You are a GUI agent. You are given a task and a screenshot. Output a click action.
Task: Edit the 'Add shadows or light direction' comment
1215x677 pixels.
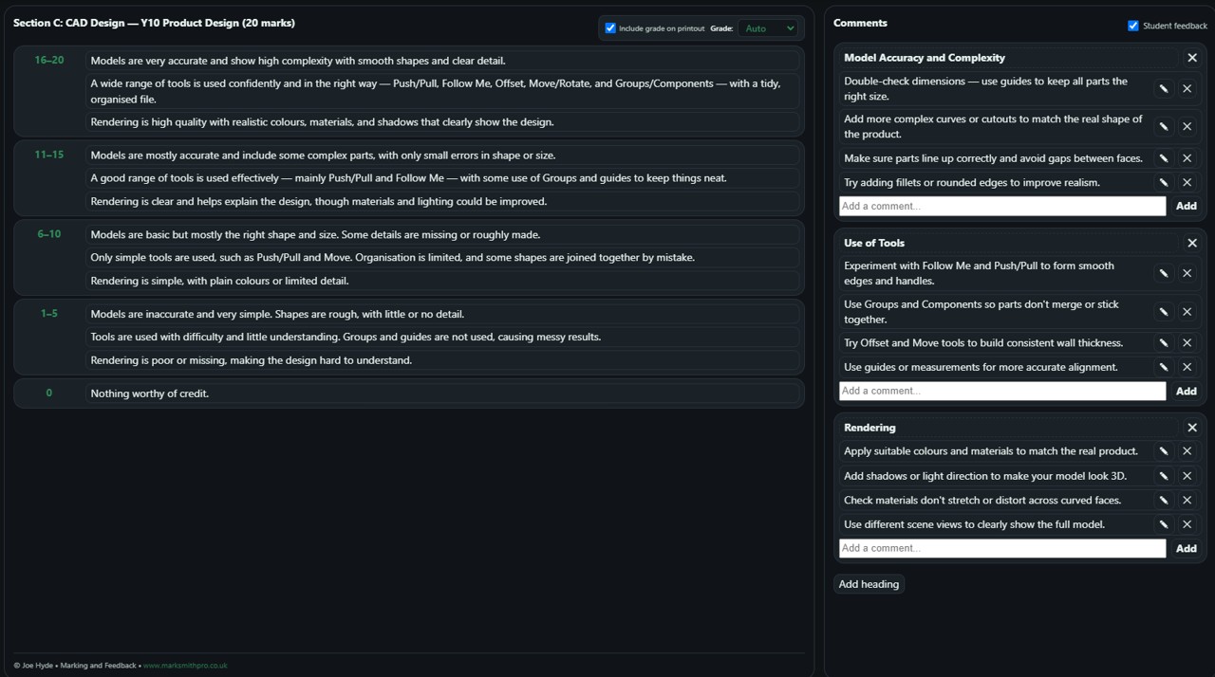[x=1163, y=476]
